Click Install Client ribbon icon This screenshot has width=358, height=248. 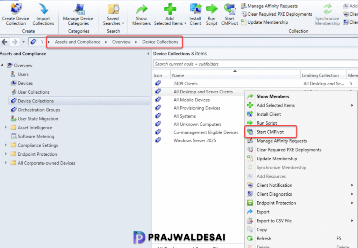(195, 14)
